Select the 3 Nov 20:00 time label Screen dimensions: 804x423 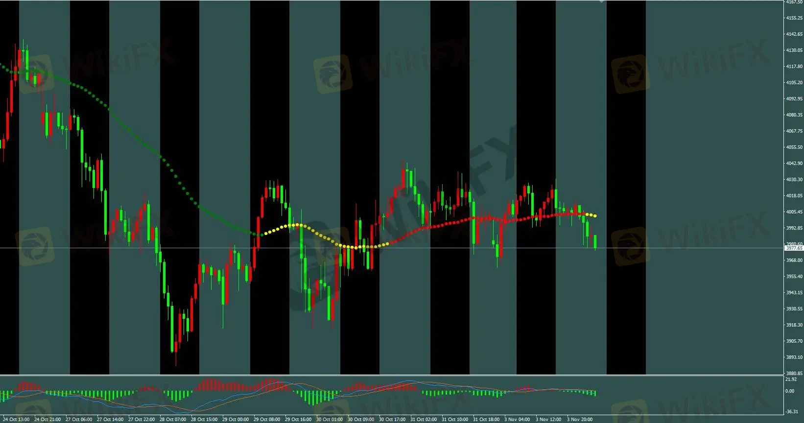click(x=580, y=420)
